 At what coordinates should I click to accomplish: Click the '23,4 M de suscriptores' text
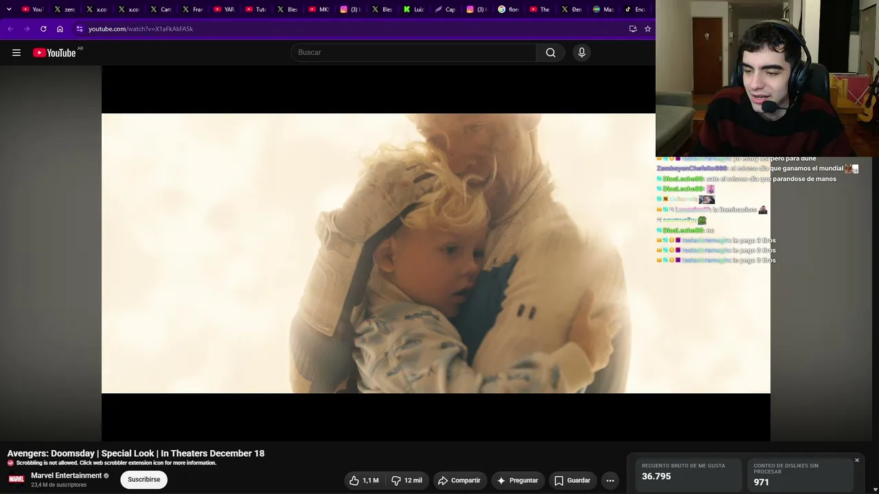59,485
